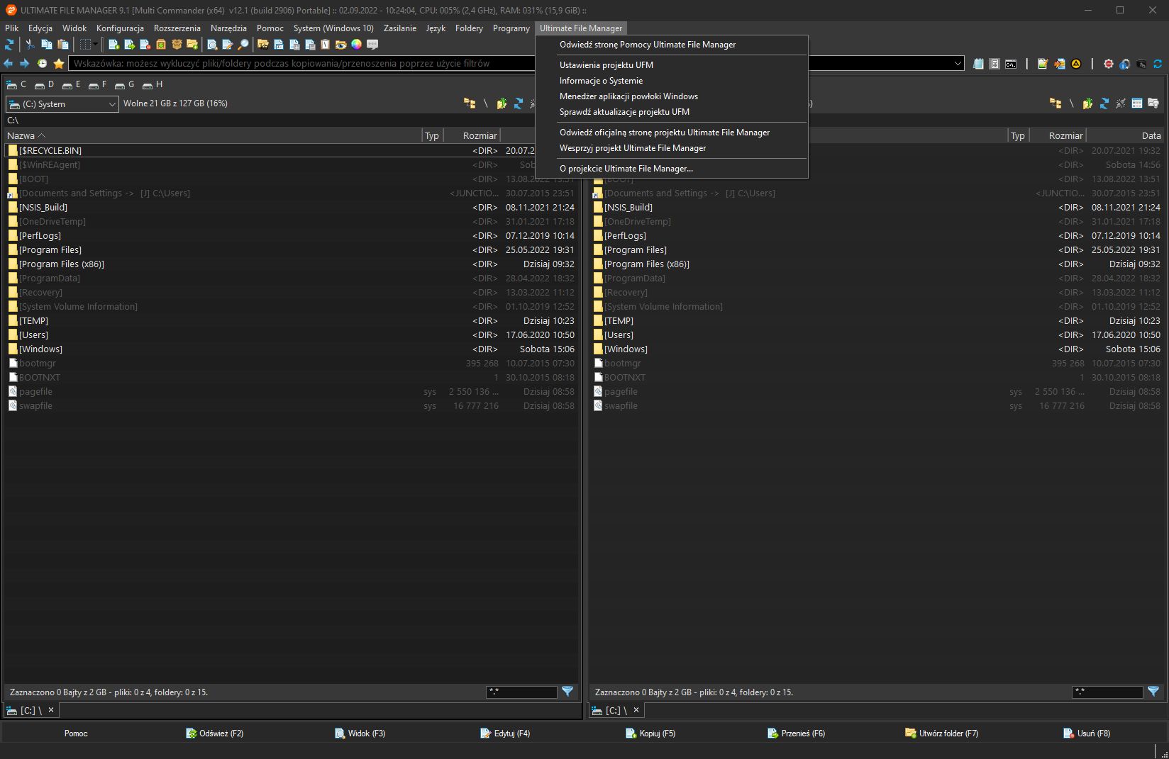
Task: Click the blue back arrow navigation icon
Action: click(x=9, y=63)
